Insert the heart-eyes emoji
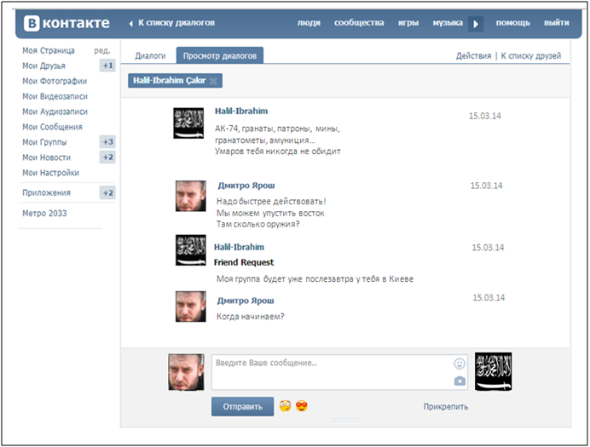The height and width of the screenshot is (447, 590). [x=302, y=406]
